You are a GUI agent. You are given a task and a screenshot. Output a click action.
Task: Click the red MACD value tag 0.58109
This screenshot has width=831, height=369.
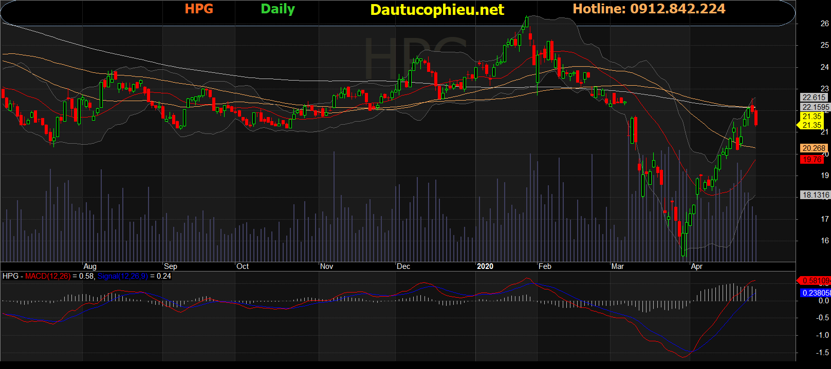coord(815,280)
